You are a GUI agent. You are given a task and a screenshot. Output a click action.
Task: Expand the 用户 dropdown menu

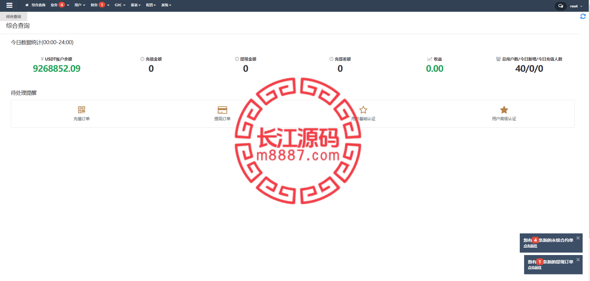pyautogui.click(x=80, y=5)
